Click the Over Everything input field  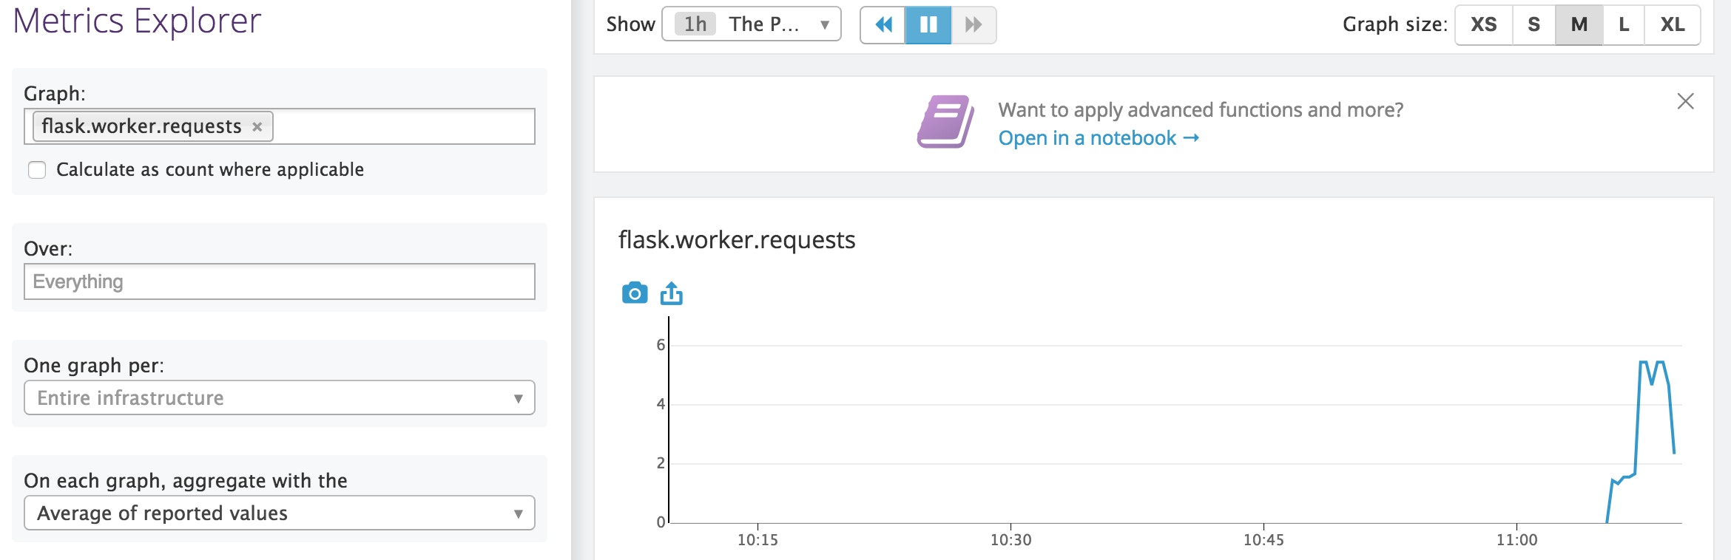click(280, 281)
